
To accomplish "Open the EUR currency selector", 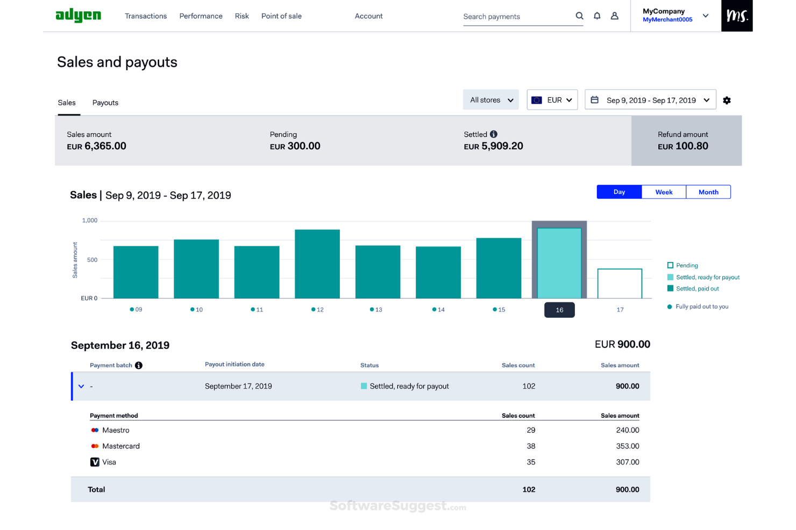I will click(x=552, y=99).
